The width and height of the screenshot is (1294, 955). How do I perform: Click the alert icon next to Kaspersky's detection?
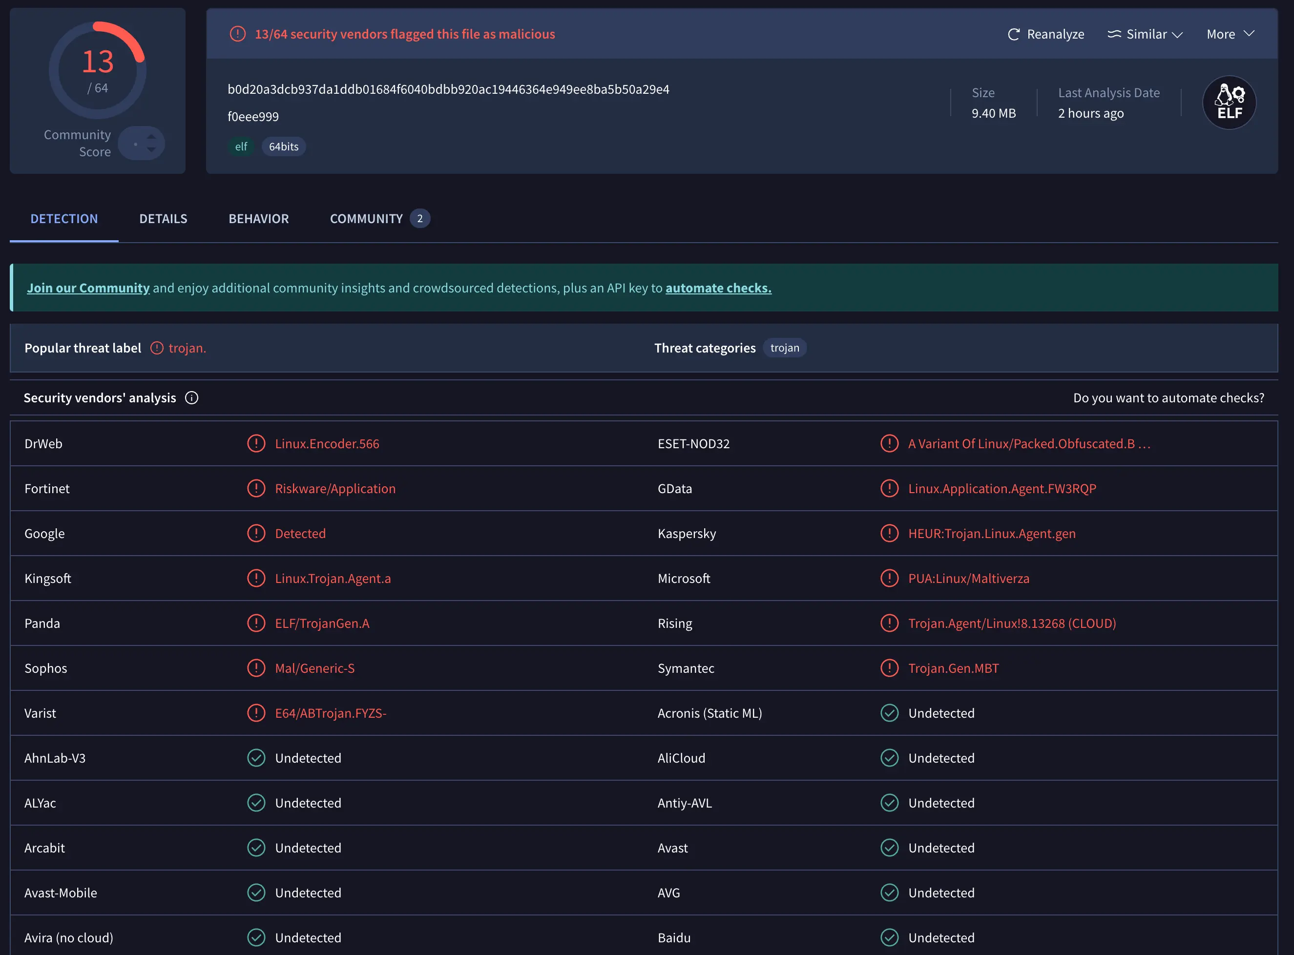[x=889, y=533]
